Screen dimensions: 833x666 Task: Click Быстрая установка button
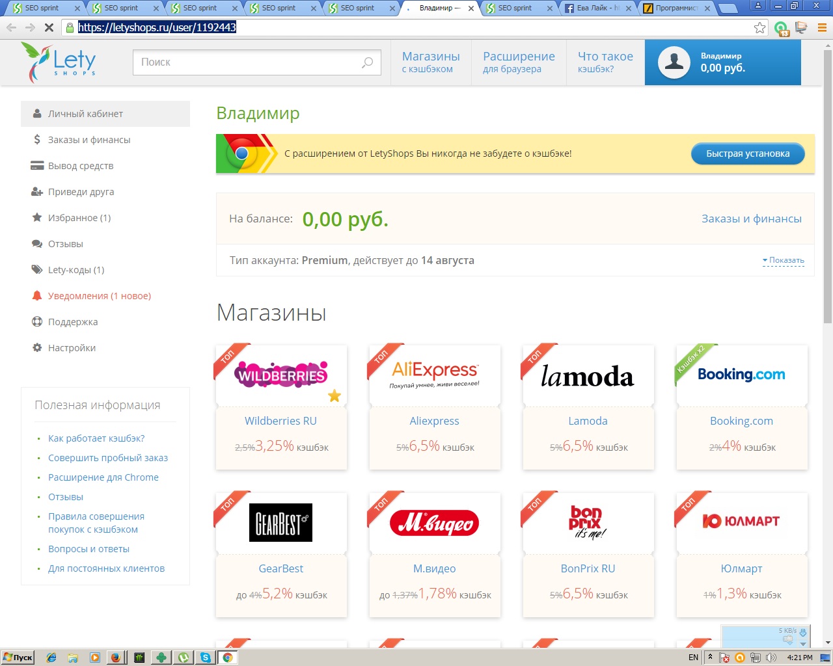[x=748, y=153]
